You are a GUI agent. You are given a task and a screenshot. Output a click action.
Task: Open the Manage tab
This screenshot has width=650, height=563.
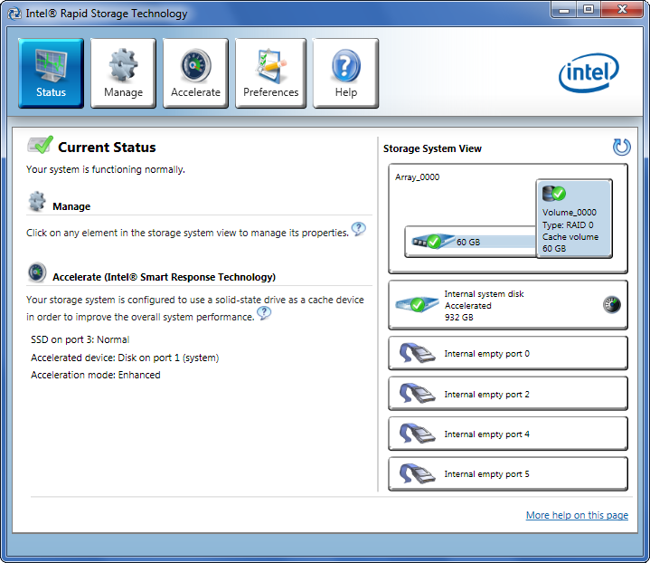point(123,73)
